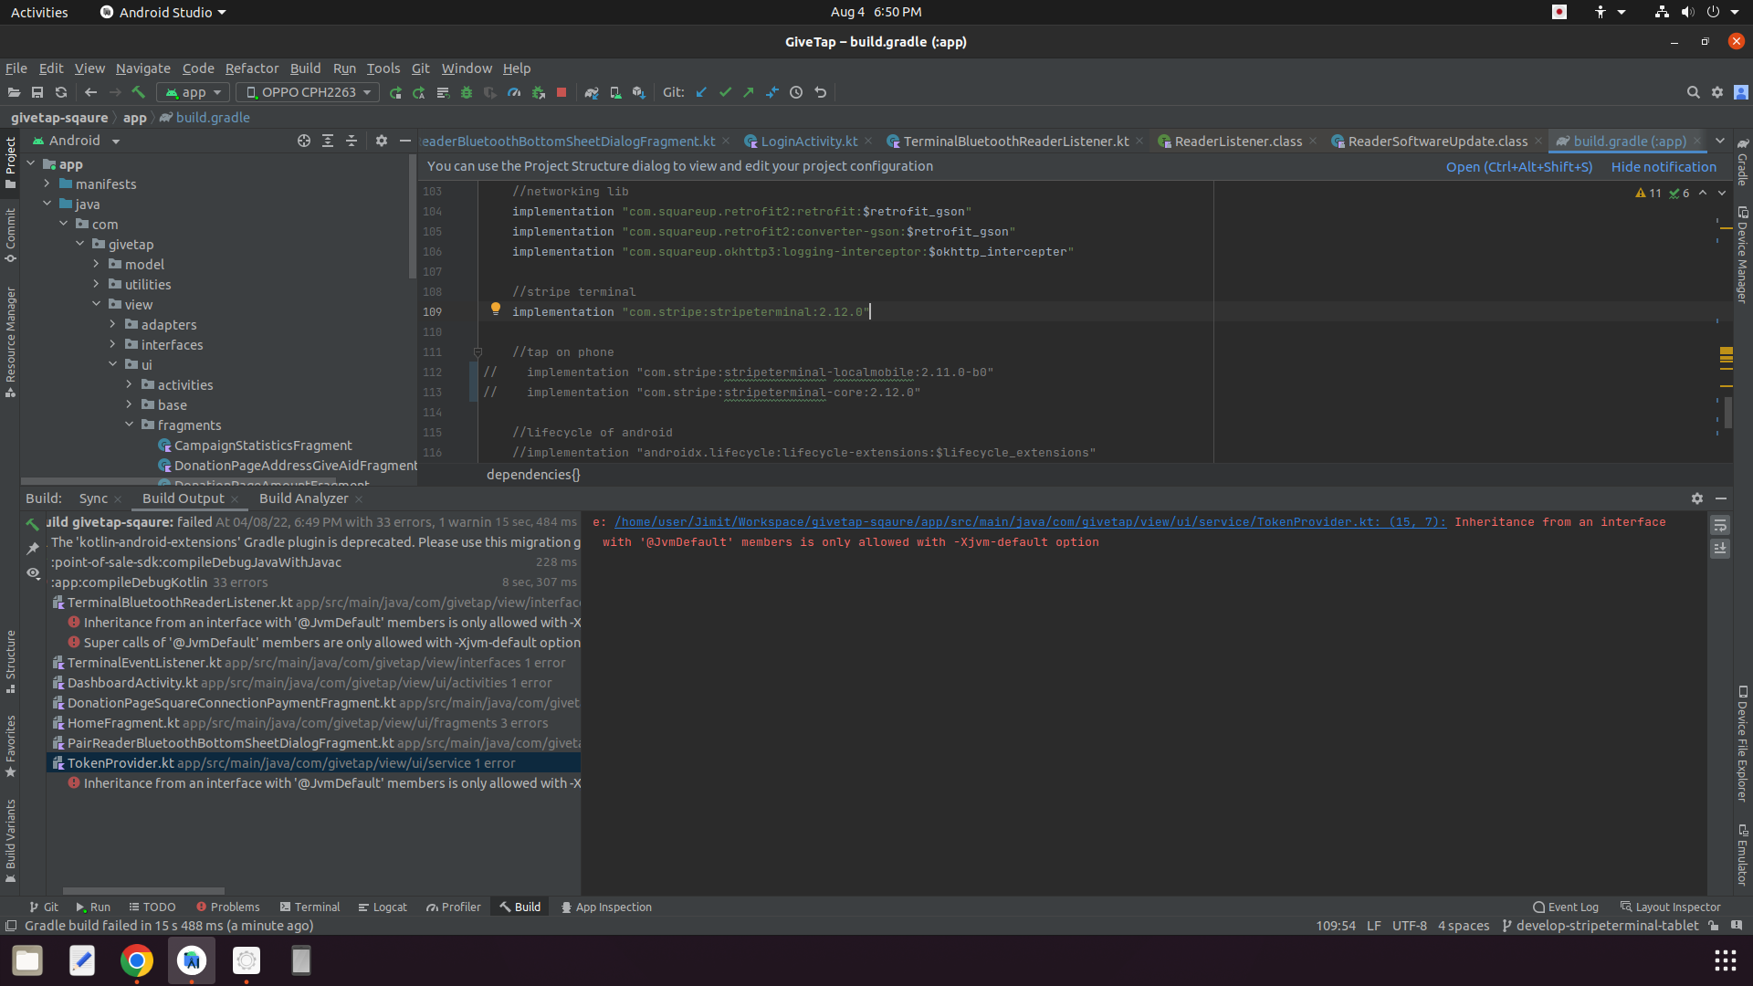Open the Refactor menu
This screenshot has width=1753, height=986.
click(x=252, y=68)
